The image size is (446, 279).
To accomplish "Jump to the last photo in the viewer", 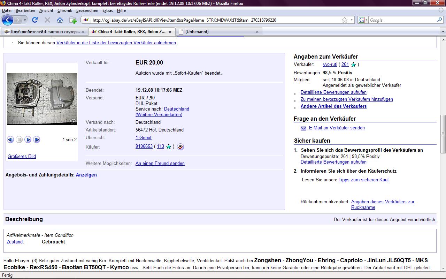I will coord(37,139).
